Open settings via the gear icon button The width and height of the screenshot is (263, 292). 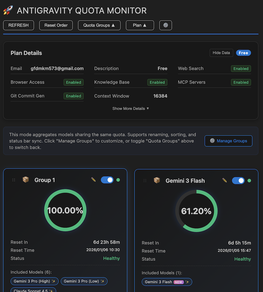pyautogui.click(x=166, y=25)
